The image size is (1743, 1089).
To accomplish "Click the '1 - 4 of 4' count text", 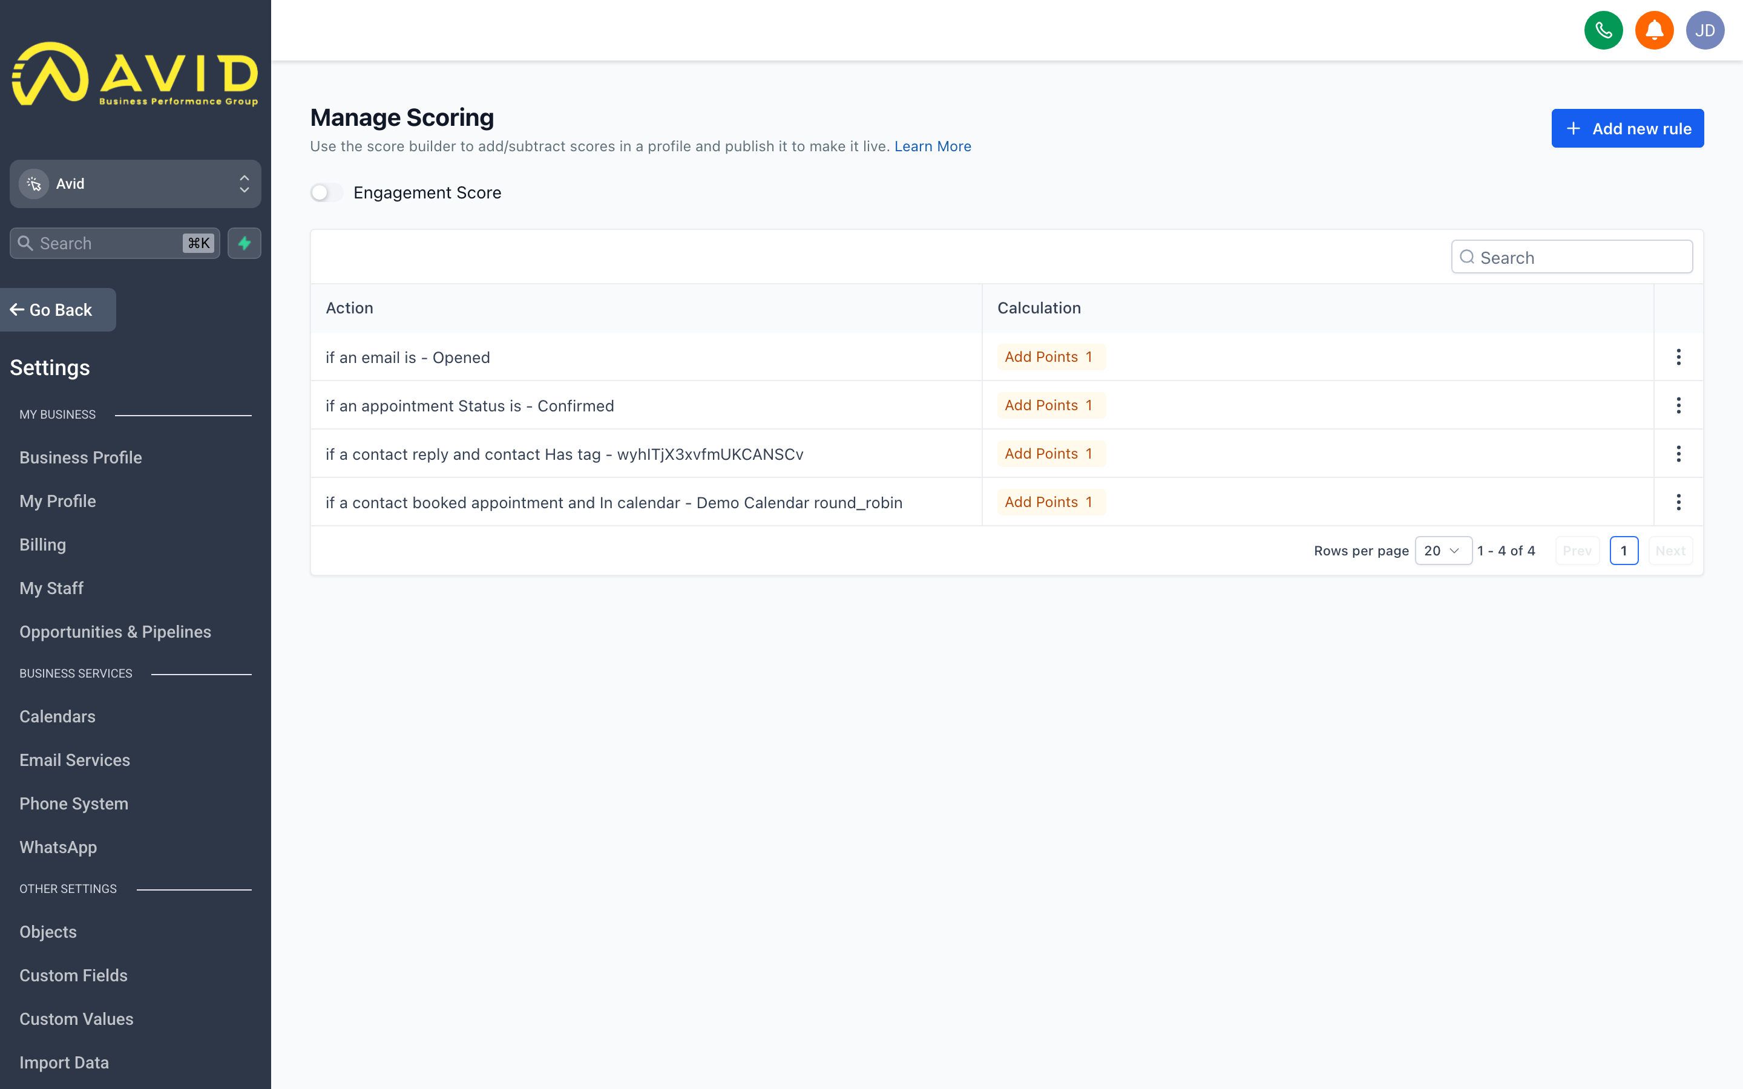I will pyautogui.click(x=1506, y=551).
